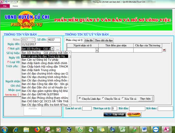This screenshot has height=133, width=175.
Task: Switch to the Gắn file tab
Action: pyautogui.click(x=89, y=40)
